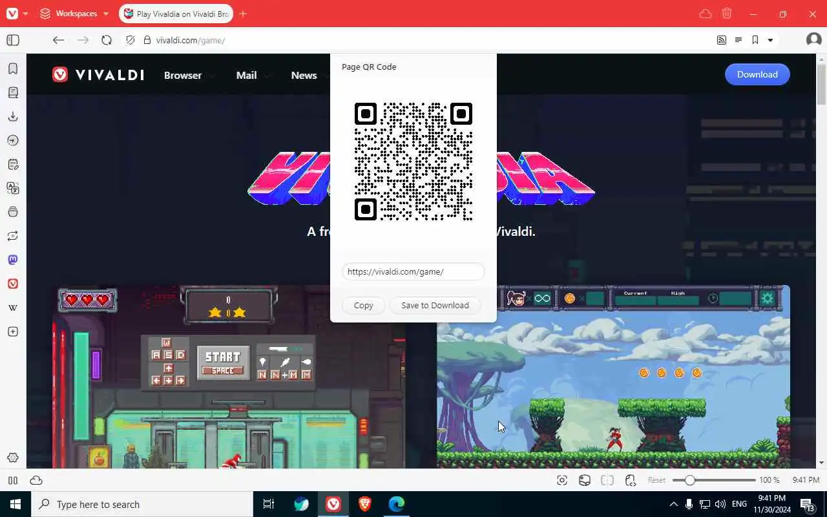The width and height of the screenshot is (827, 517).
Task: Open Microsoft Edge from taskbar
Action: pos(397,504)
